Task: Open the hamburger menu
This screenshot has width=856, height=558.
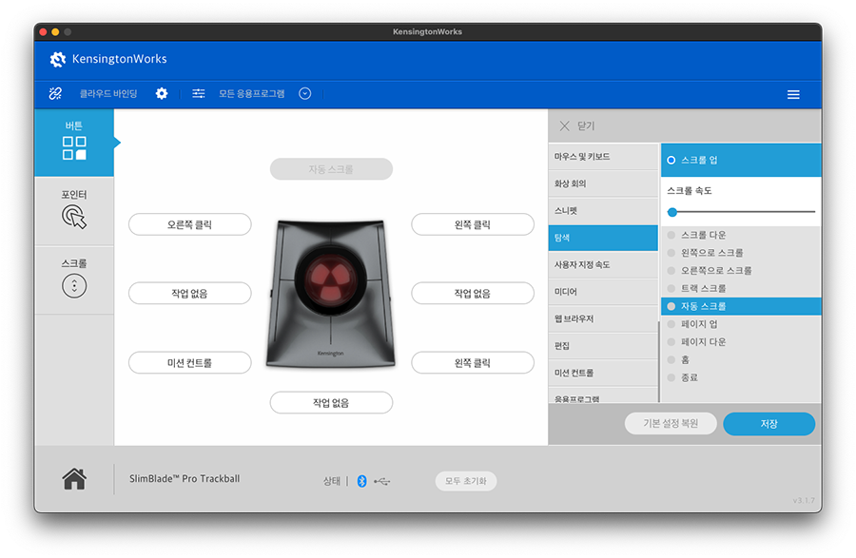Action: coord(793,94)
